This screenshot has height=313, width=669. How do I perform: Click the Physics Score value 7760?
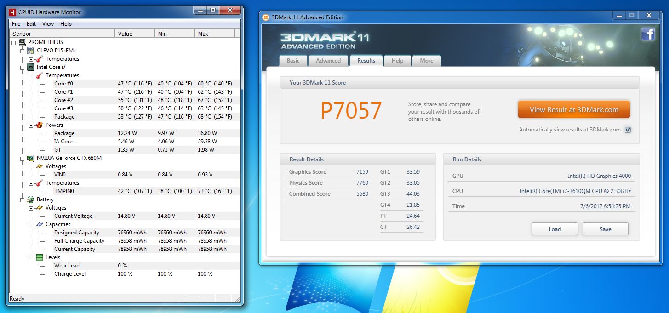362,183
